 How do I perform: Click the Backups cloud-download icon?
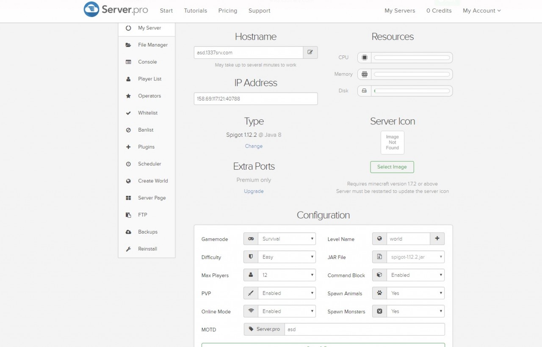click(128, 232)
